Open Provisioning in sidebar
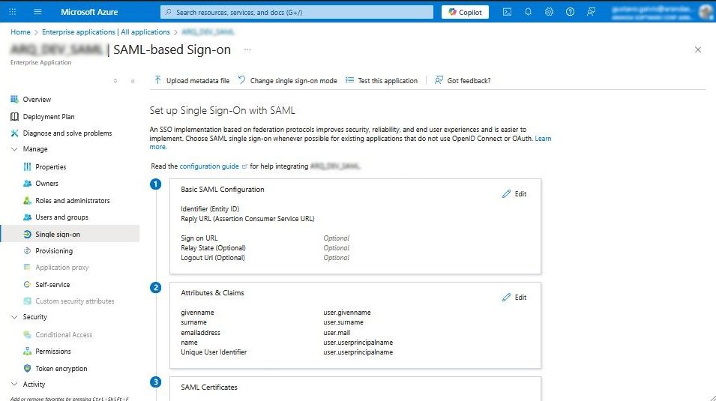 (54, 251)
